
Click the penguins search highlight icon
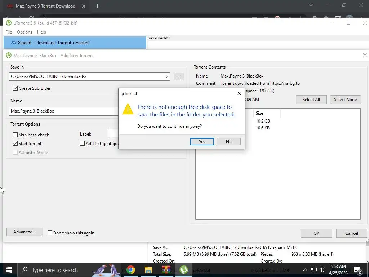[107, 270]
